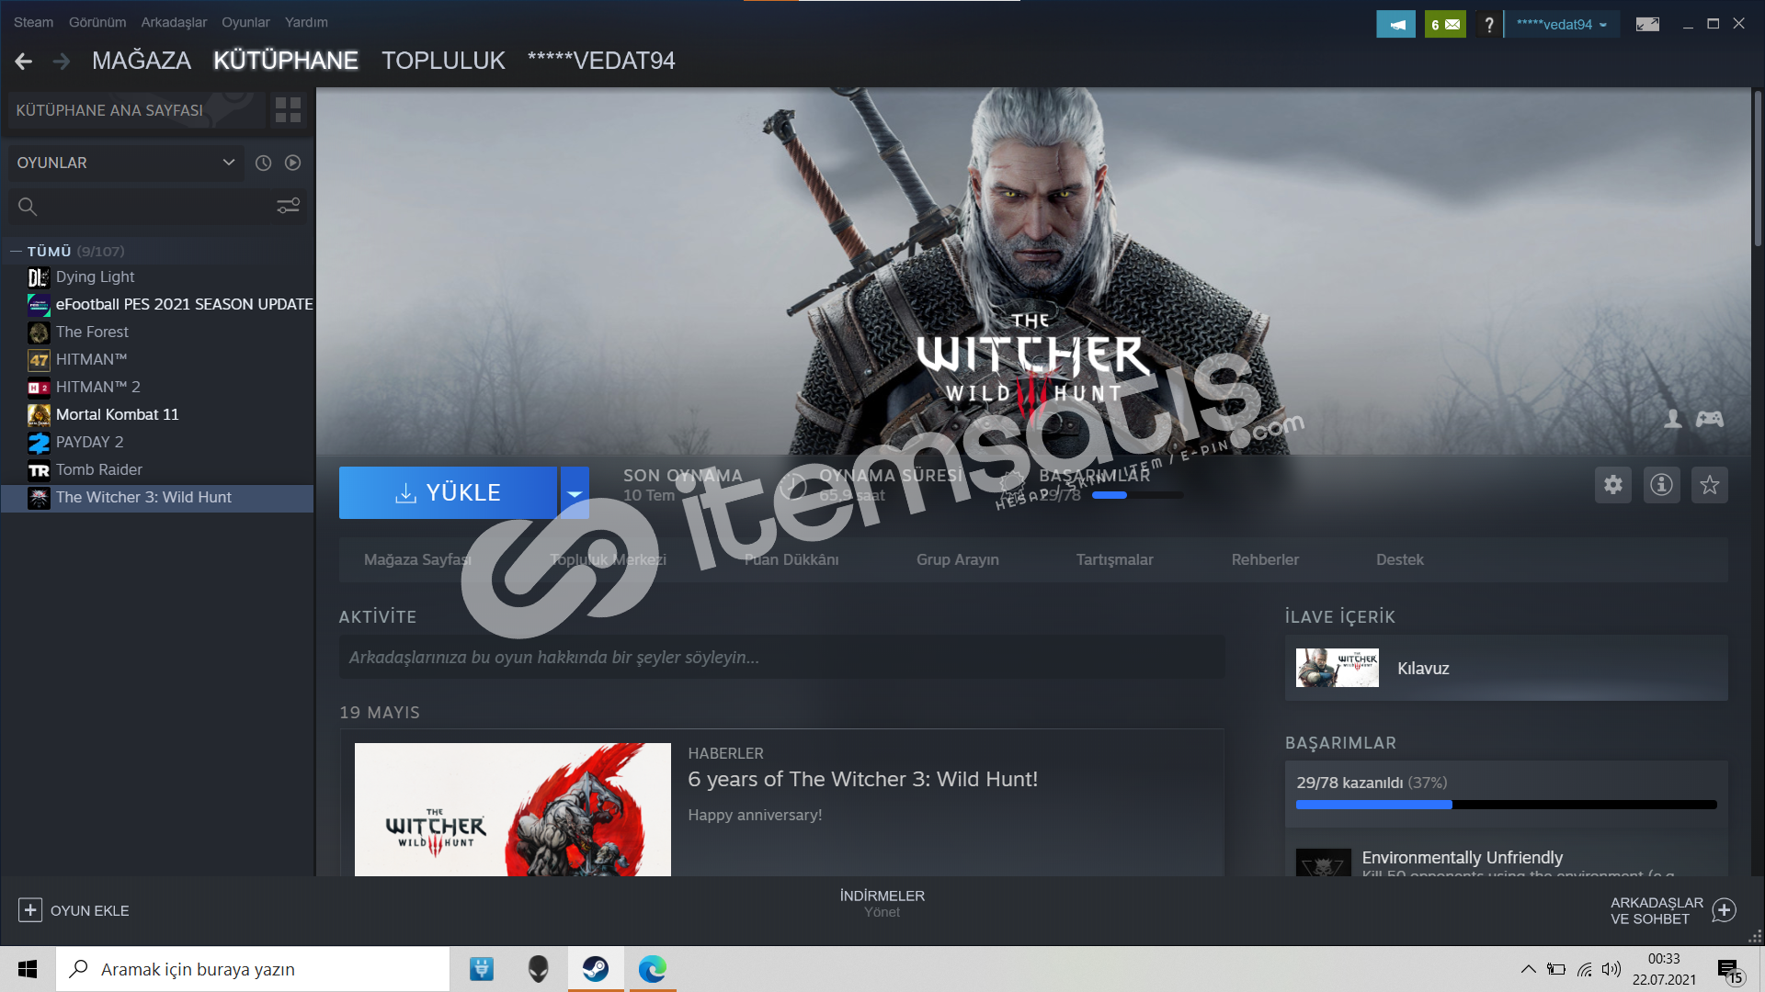Viewport: 1765px width, 992px height.
Task: Click the YÜKLE install button
Action: coord(448,493)
